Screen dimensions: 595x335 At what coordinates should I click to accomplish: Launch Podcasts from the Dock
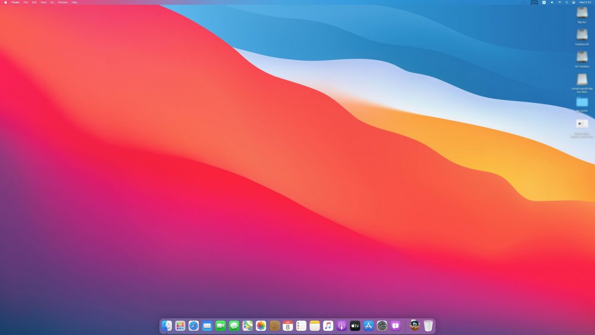point(342,325)
